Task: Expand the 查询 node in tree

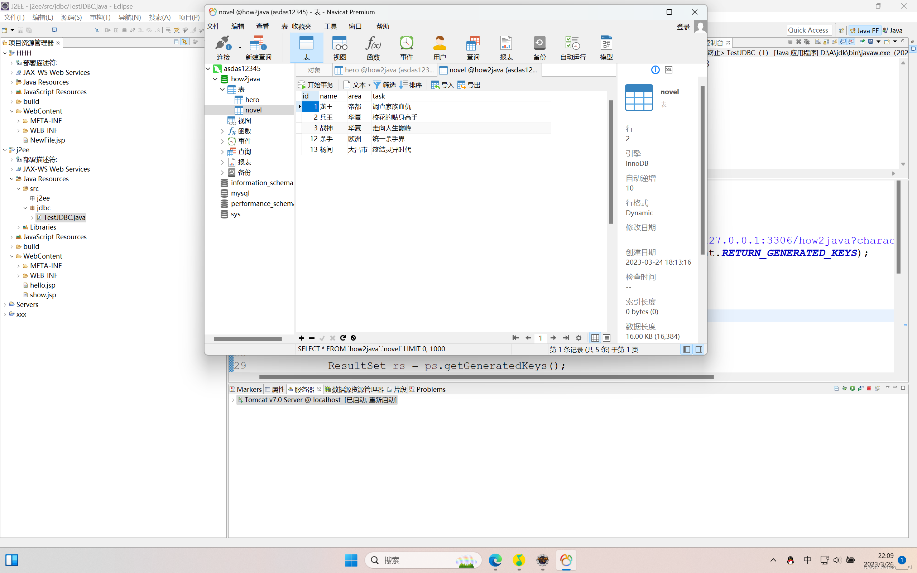Action: (222, 151)
